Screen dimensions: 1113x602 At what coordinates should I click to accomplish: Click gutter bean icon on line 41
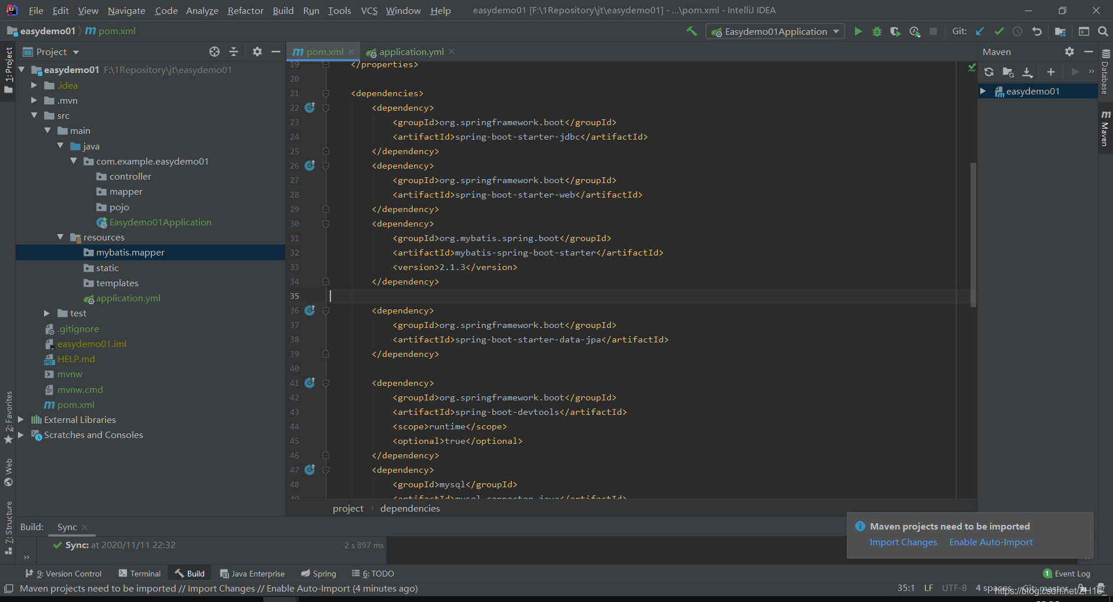point(310,382)
